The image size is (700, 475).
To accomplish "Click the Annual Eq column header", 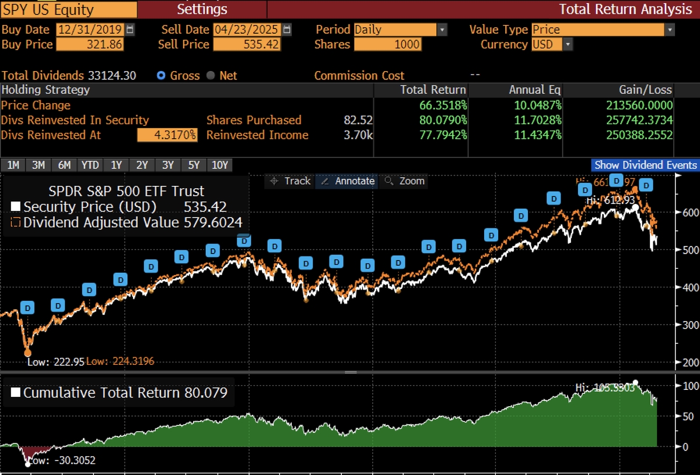I will [535, 90].
